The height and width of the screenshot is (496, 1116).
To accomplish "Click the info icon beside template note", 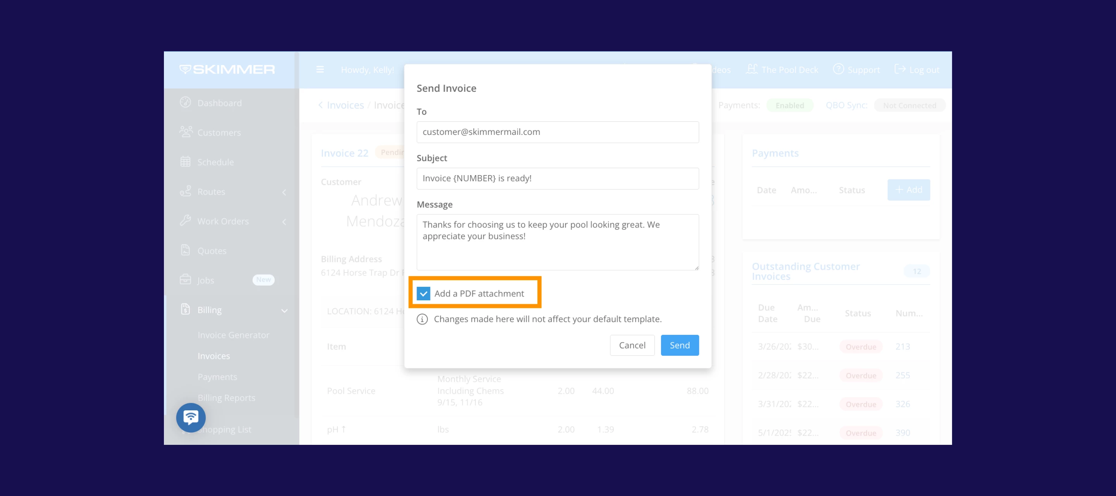I will pos(422,319).
